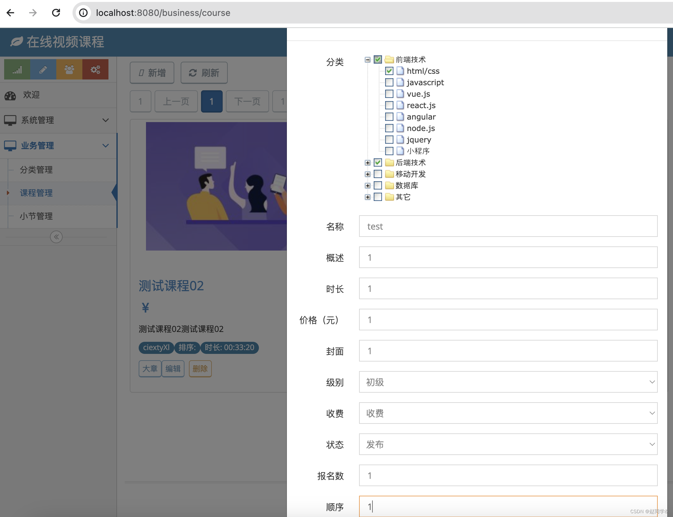Click the 刷新 button
Viewport: 673px width, 517px height.
[204, 73]
